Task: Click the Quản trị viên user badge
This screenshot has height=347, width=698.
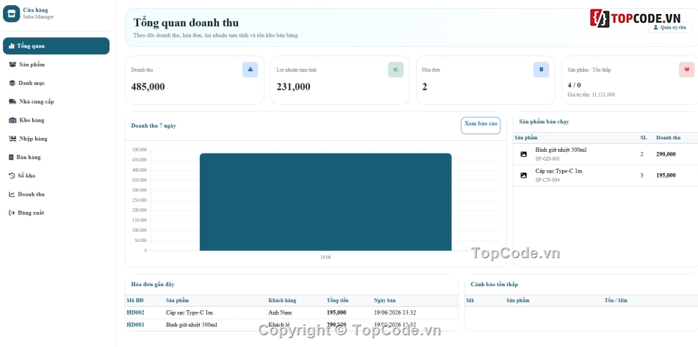Action: pos(670,28)
